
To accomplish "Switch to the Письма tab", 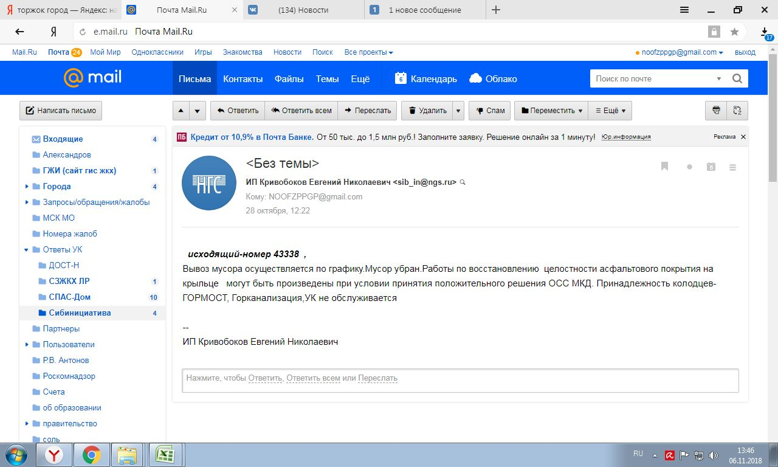I will tap(194, 78).
